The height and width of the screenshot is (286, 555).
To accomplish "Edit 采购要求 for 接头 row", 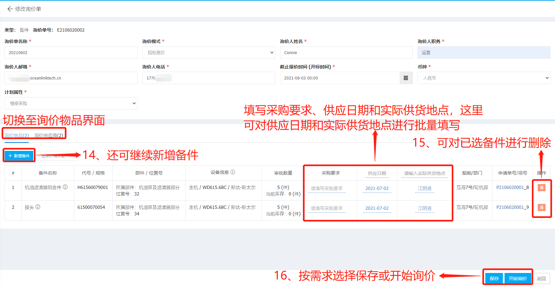I will pyautogui.click(x=327, y=208).
